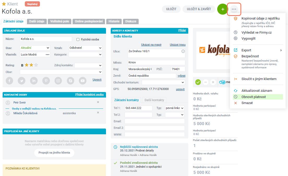Click the Město input field
The width and height of the screenshot is (288, 176).
tap(156, 63)
